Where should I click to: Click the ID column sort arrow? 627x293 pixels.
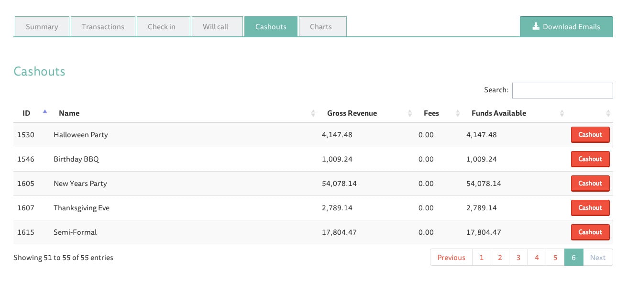45,112
